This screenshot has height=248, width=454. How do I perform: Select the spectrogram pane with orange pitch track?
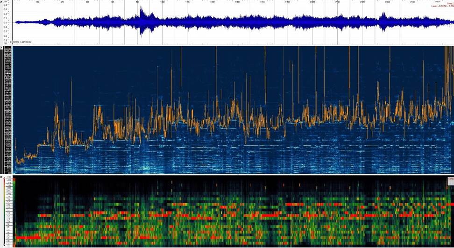[233, 110]
